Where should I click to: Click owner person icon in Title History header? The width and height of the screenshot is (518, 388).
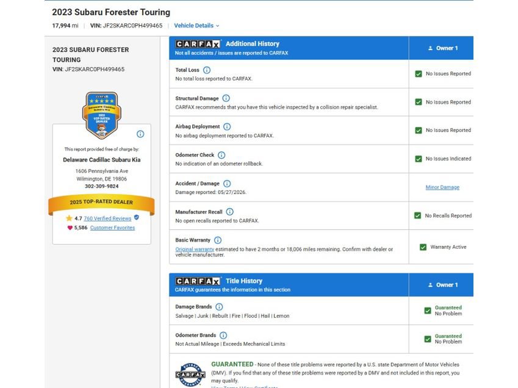pos(430,285)
